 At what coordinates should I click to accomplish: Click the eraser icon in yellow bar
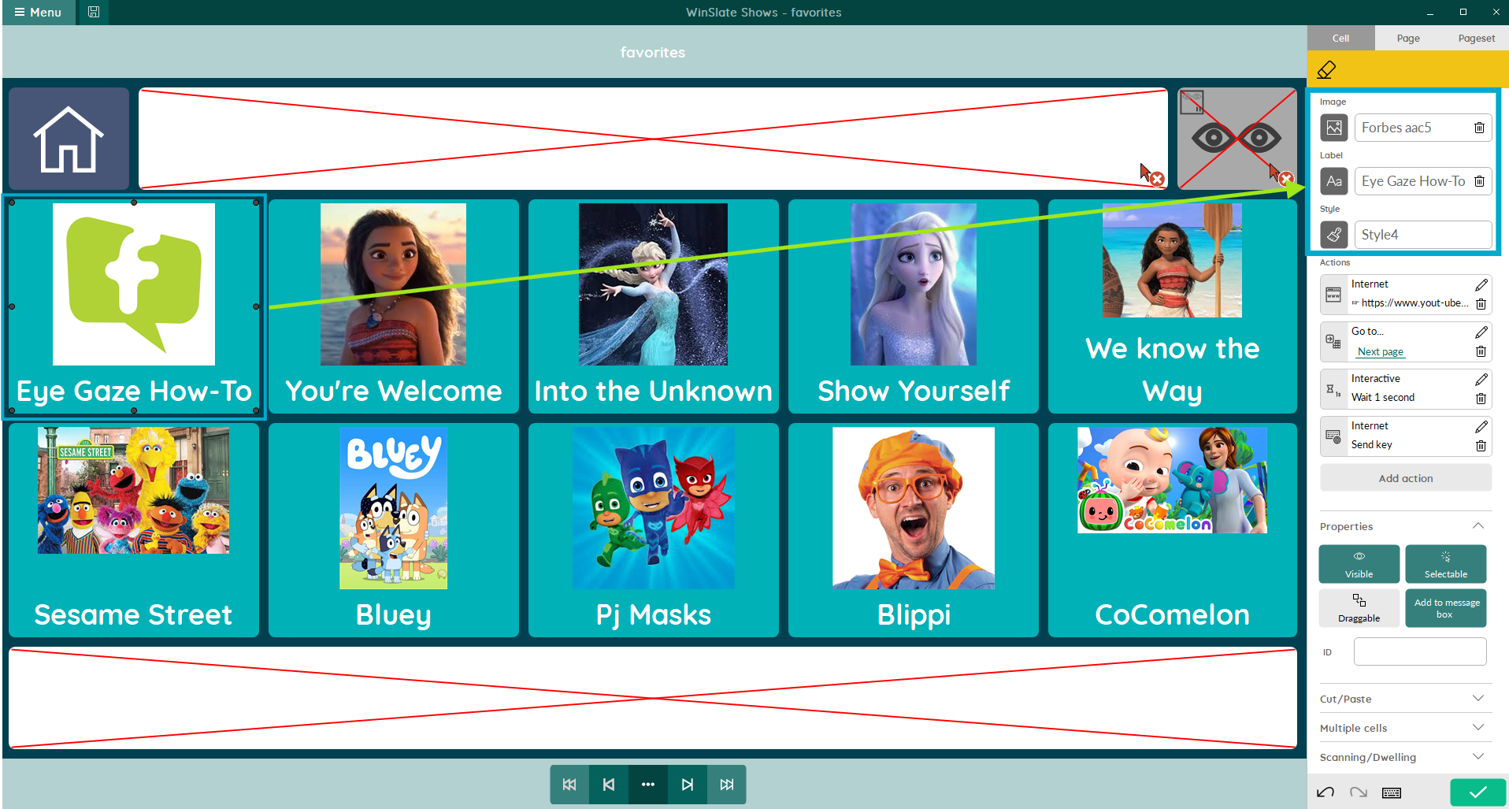1326,70
